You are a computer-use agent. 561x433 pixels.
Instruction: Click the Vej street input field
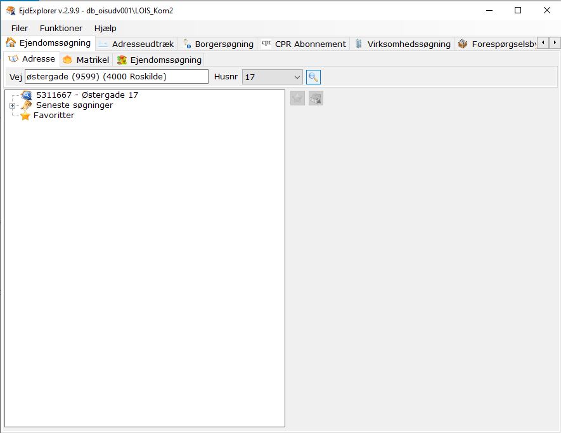[116, 77]
